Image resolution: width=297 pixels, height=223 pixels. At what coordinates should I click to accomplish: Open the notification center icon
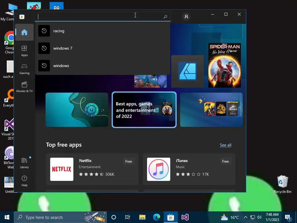(288, 217)
